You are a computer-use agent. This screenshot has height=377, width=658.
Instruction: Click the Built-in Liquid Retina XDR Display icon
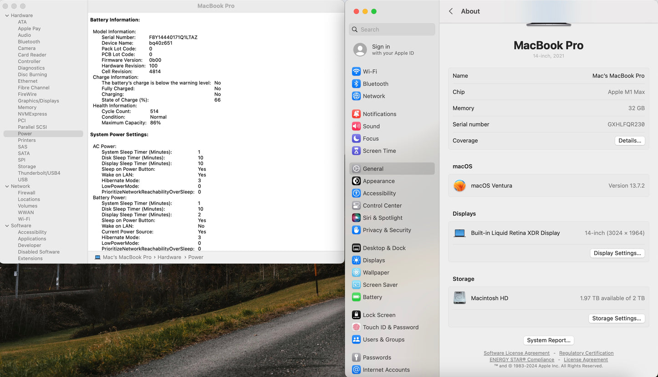(459, 233)
